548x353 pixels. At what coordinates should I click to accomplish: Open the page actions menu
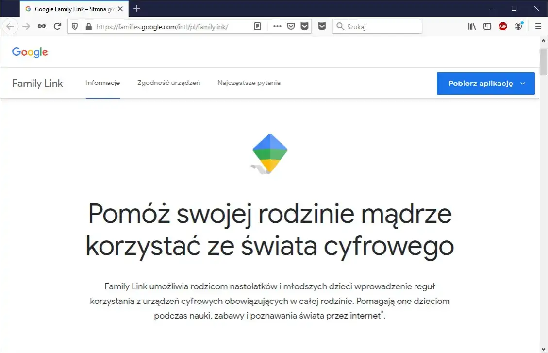tap(277, 26)
